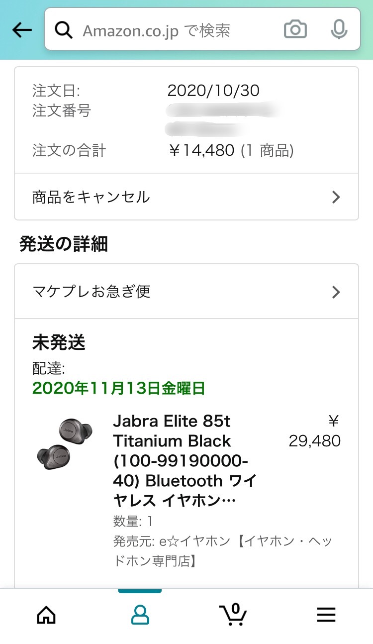373x644 pixels.
Task: Open the Jabra Elite 85t product title
Action: pos(184,461)
